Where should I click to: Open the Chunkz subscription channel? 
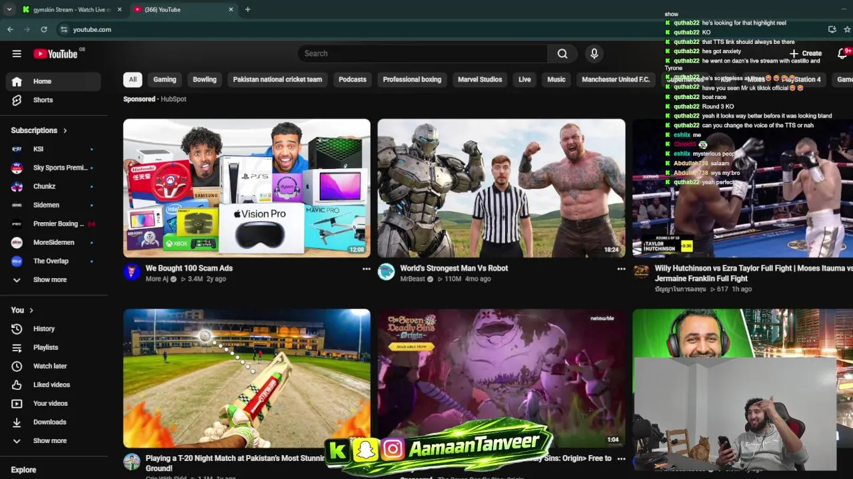53,186
